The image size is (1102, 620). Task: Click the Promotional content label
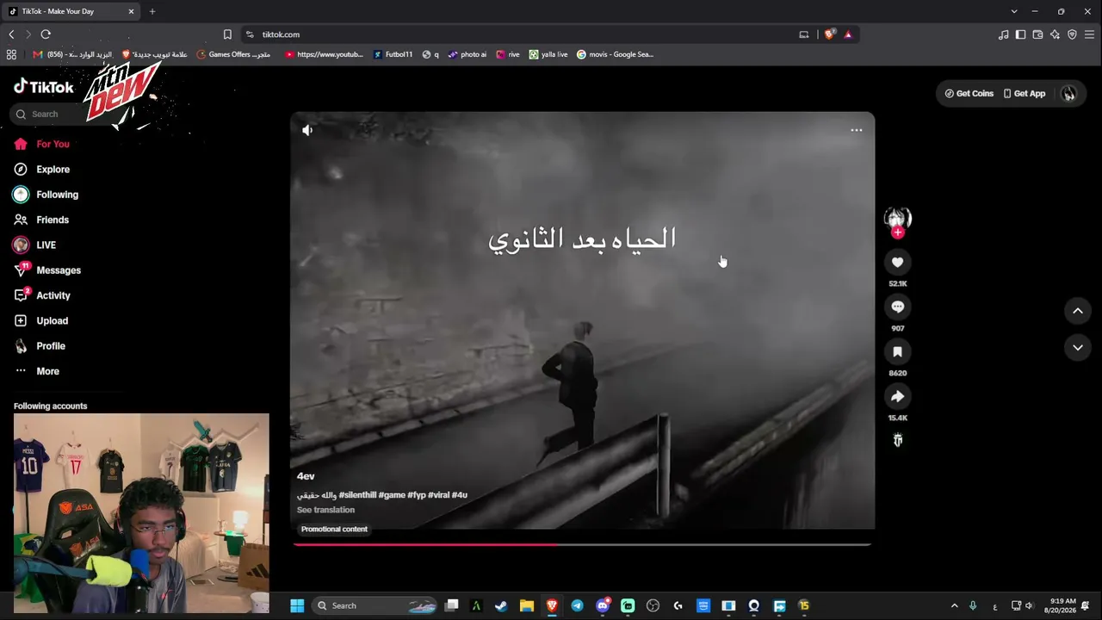[334, 530]
